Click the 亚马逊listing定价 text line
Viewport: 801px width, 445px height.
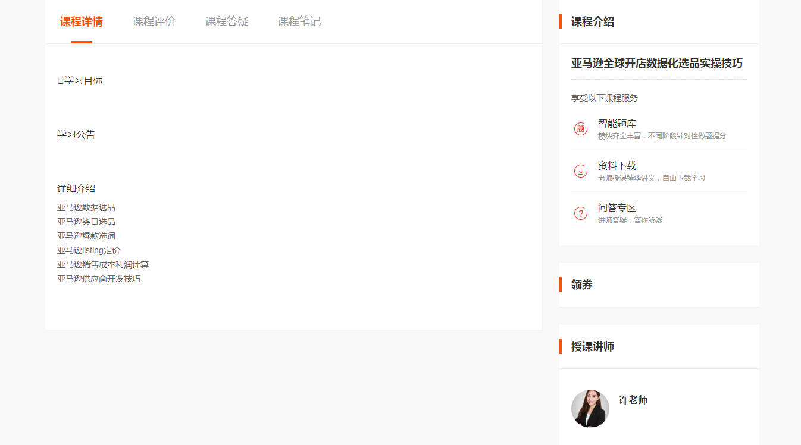(89, 250)
